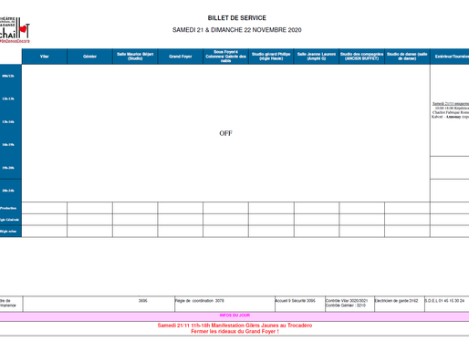Click the '19h-20h' time slot row label
469x352 pixels.
coord(8,168)
